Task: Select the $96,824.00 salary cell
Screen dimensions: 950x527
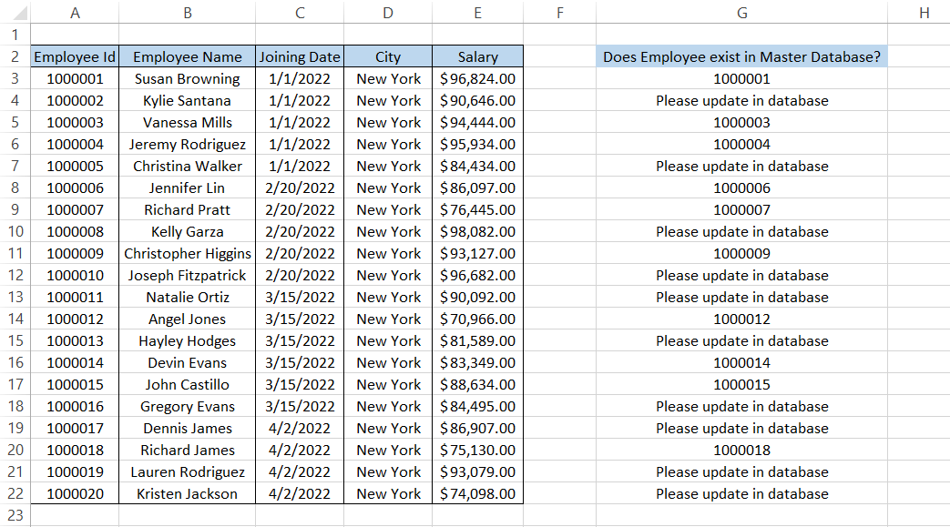Action: [477, 78]
